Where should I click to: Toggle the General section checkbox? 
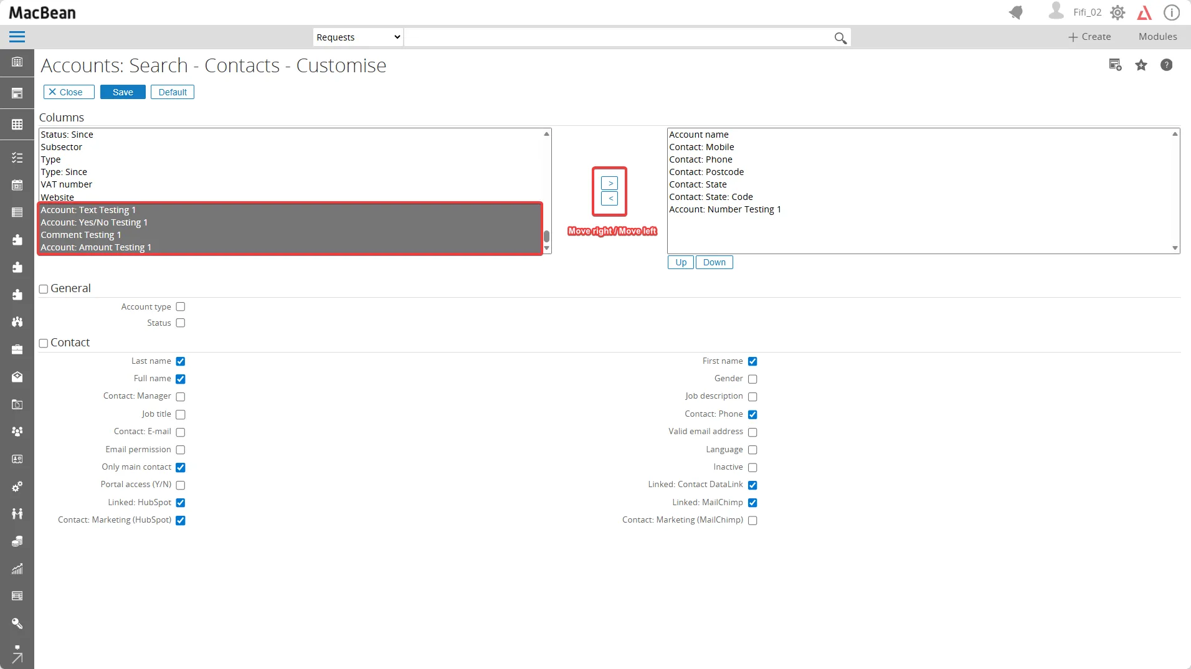(44, 289)
